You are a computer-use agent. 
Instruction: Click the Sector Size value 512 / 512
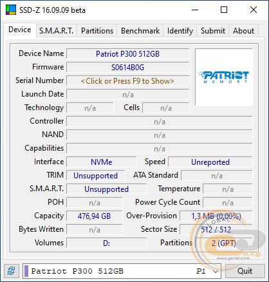pos(216,230)
